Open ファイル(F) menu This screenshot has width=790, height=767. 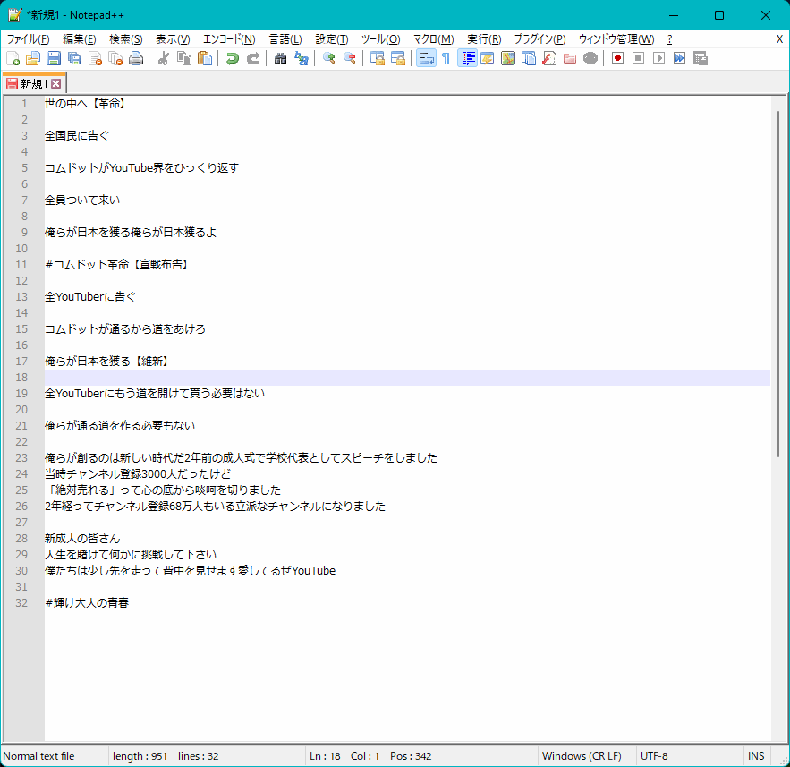coord(28,39)
